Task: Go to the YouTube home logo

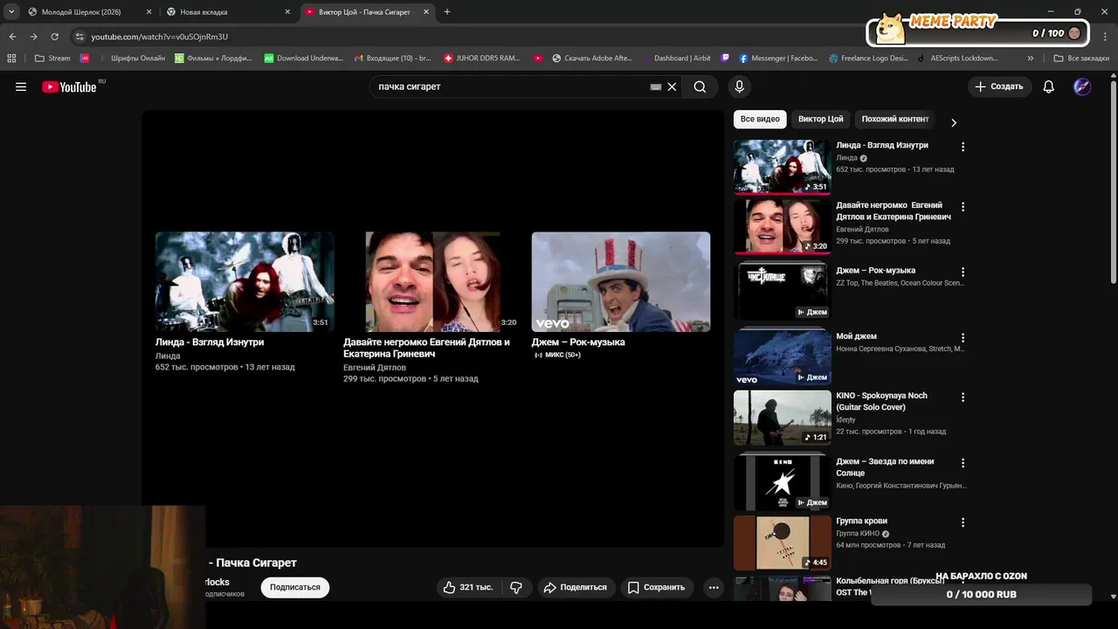Action: click(70, 86)
